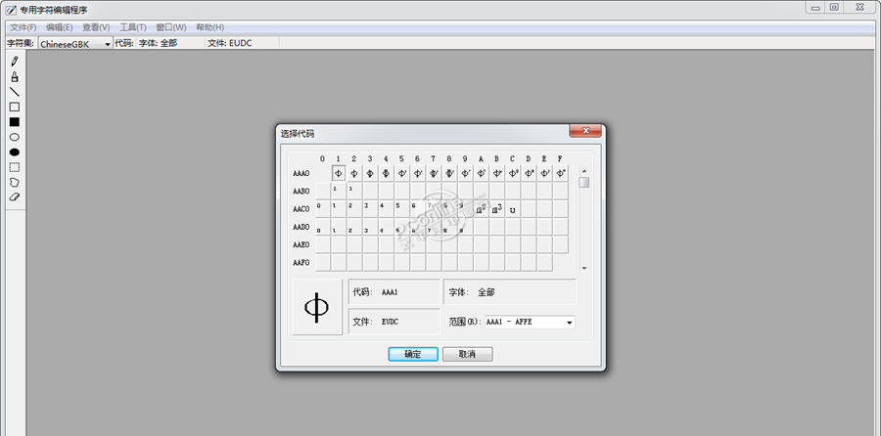Viewport: 881px width, 436px height.
Task: Select the m² glyph cell AACA
Action: point(481,209)
